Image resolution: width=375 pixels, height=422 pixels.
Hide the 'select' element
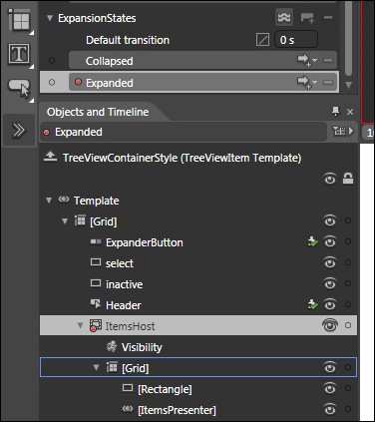tap(330, 262)
